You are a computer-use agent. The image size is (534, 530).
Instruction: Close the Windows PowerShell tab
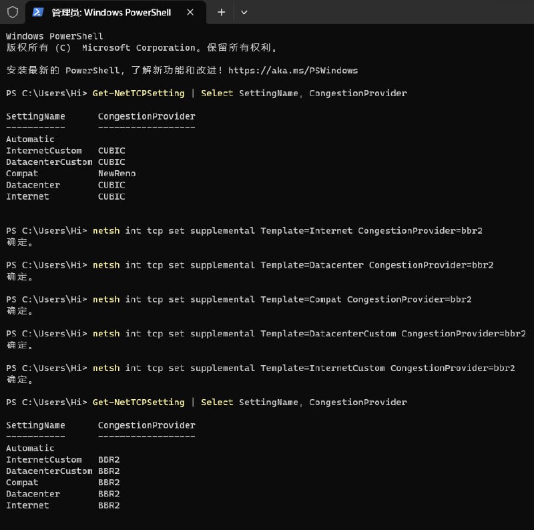coord(190,12)
